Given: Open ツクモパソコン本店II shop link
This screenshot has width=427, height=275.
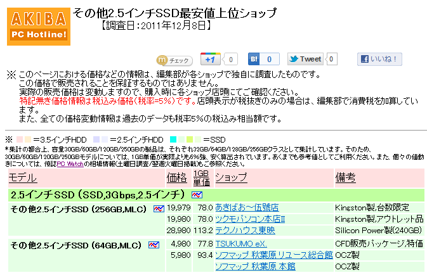Looking at the screenshot, I should 250,219.
